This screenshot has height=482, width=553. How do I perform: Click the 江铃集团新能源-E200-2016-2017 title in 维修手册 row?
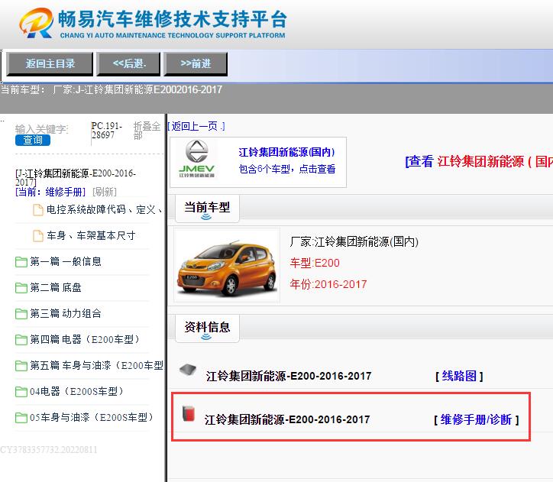pyautogui.click(x=287, y=419)
